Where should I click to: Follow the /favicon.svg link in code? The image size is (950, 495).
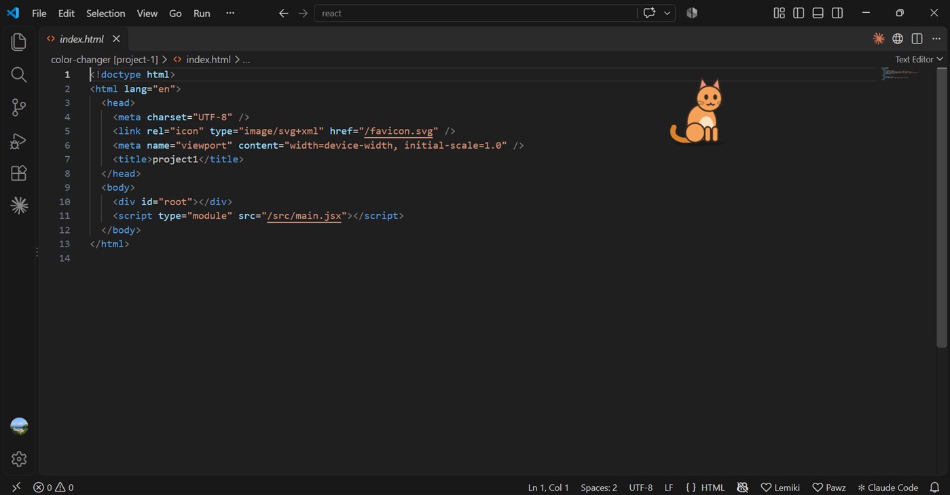(x=399, y=130)
